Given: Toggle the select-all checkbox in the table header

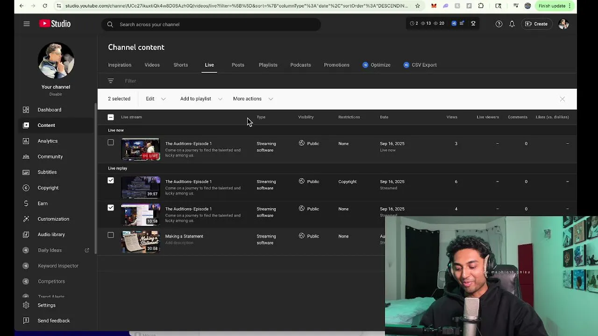Looking at the screenshot, I should pyautogui.click(x=111, y=117).
